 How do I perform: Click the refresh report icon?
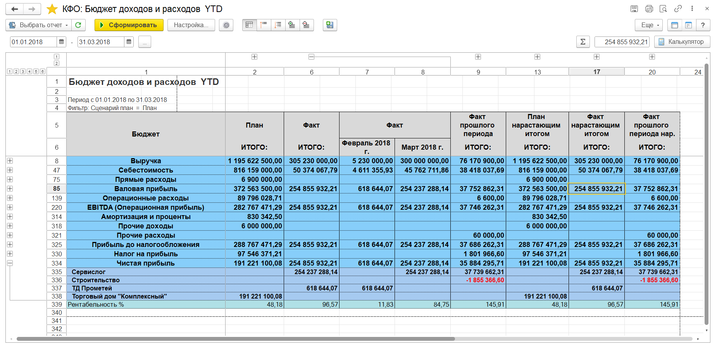click(x=78, y=25)
